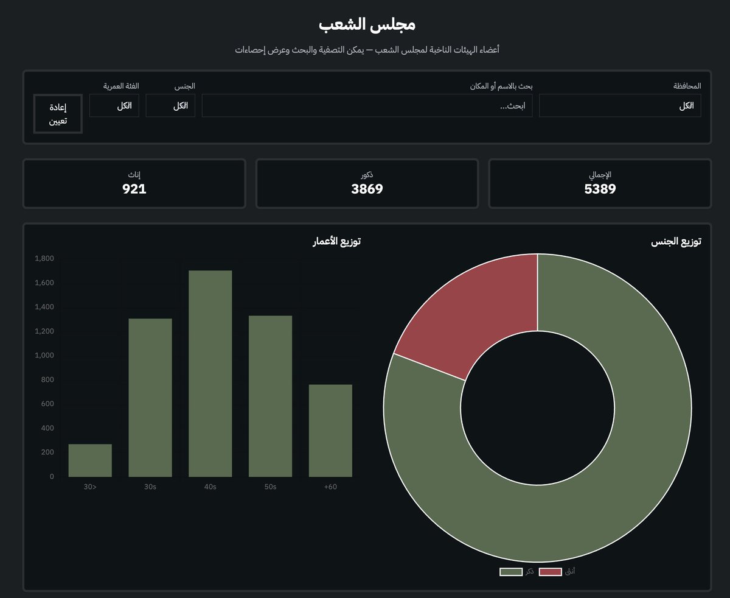Viewport: 730px width, 598px height.
Task: Open the الفئة العمرية age group dropdown
Action: pos(114,105)
